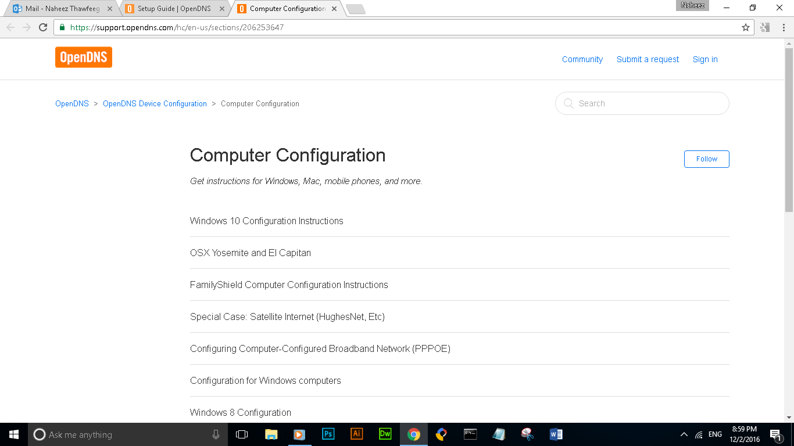Open Submit a request link
This screenshot has width=794, height=446.
[x=648, y=59]
